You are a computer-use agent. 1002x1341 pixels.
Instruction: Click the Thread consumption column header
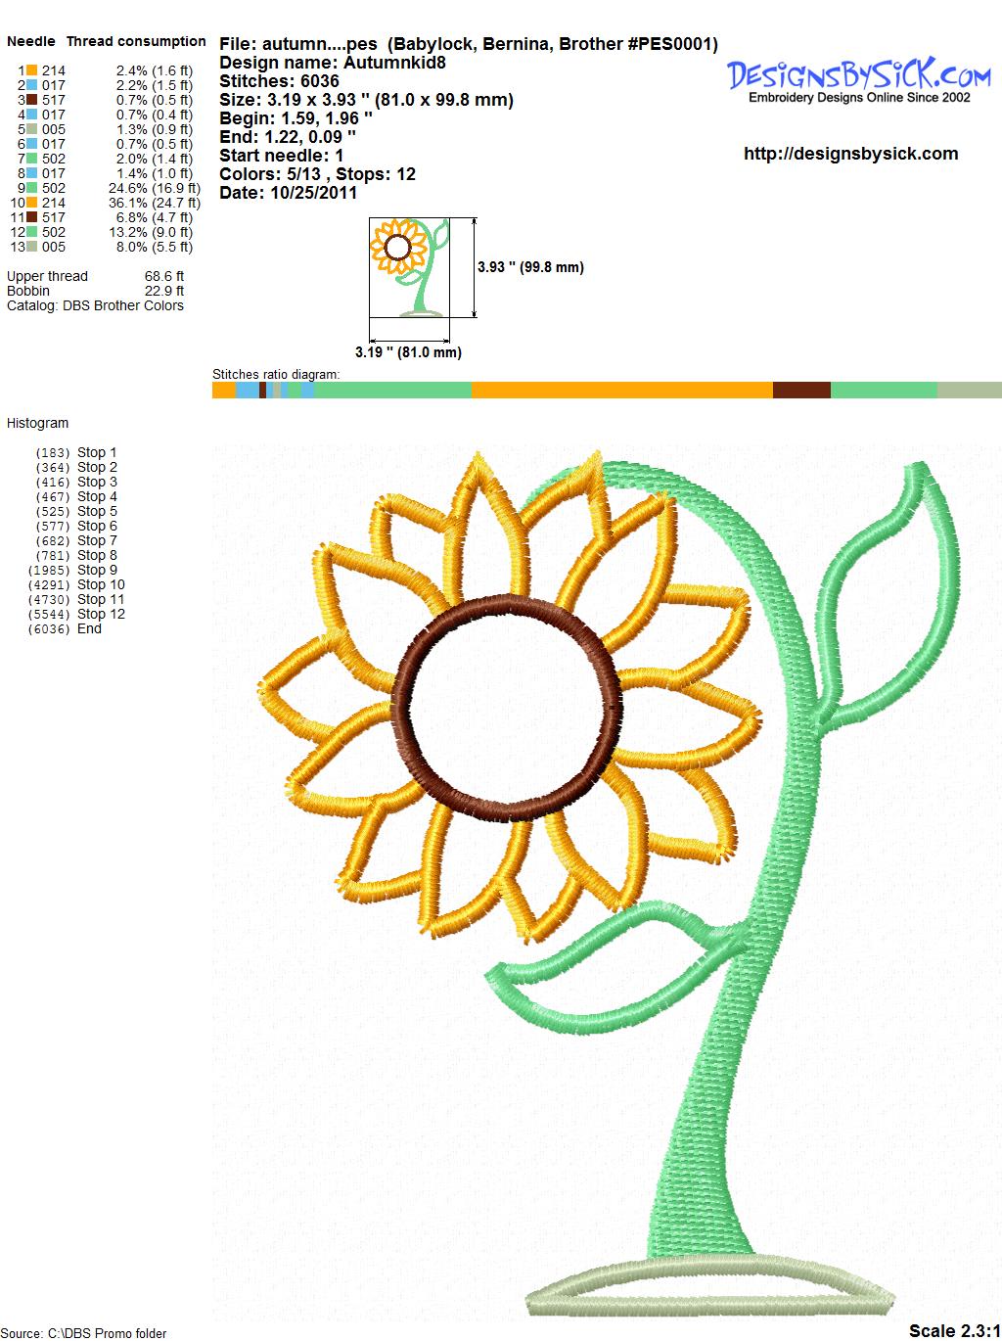(x=136, y=41)
